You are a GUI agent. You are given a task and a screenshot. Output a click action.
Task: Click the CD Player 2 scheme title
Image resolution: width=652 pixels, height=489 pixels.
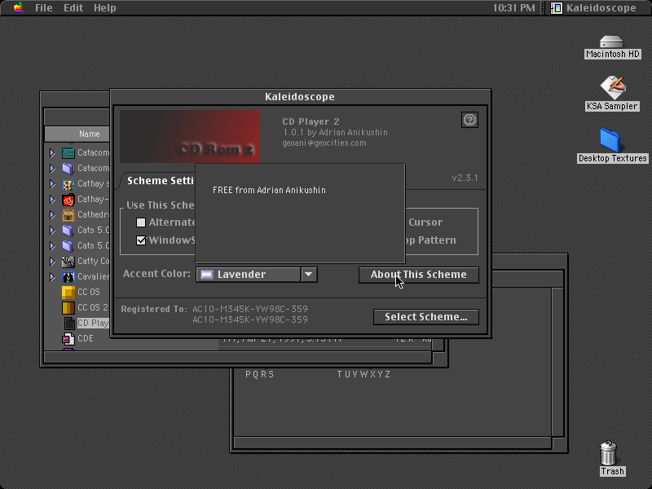click(311, 121)
